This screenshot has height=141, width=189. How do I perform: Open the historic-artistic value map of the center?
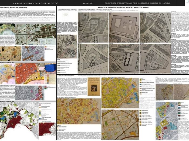[79, 111]
